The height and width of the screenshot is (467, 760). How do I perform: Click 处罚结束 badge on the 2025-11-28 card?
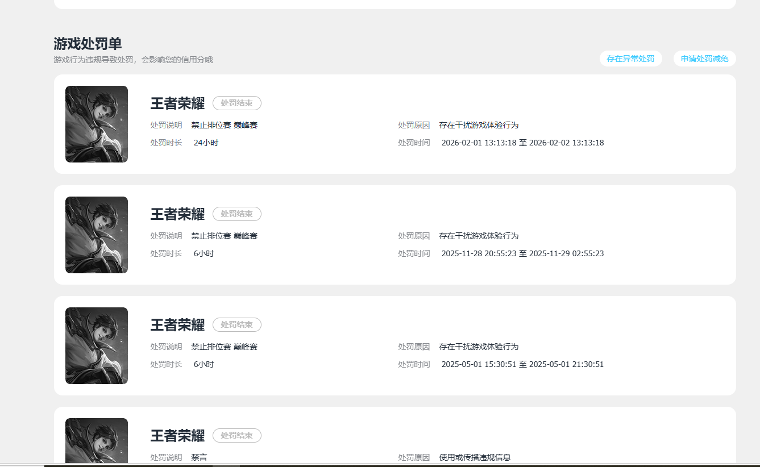237,214
